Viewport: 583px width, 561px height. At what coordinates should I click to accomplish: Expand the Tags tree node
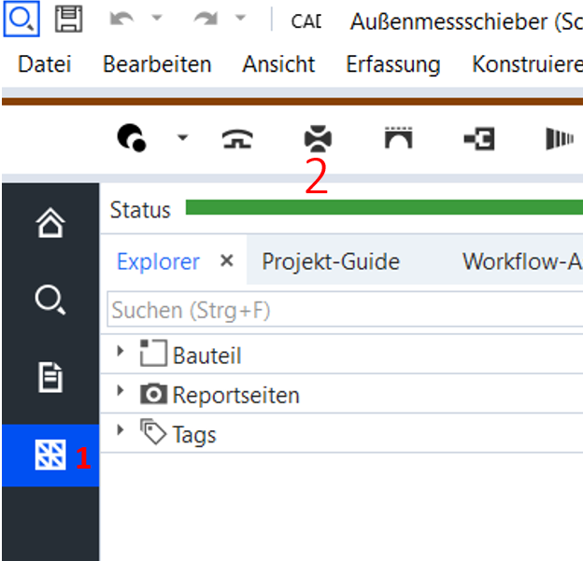tap(120, 430)
